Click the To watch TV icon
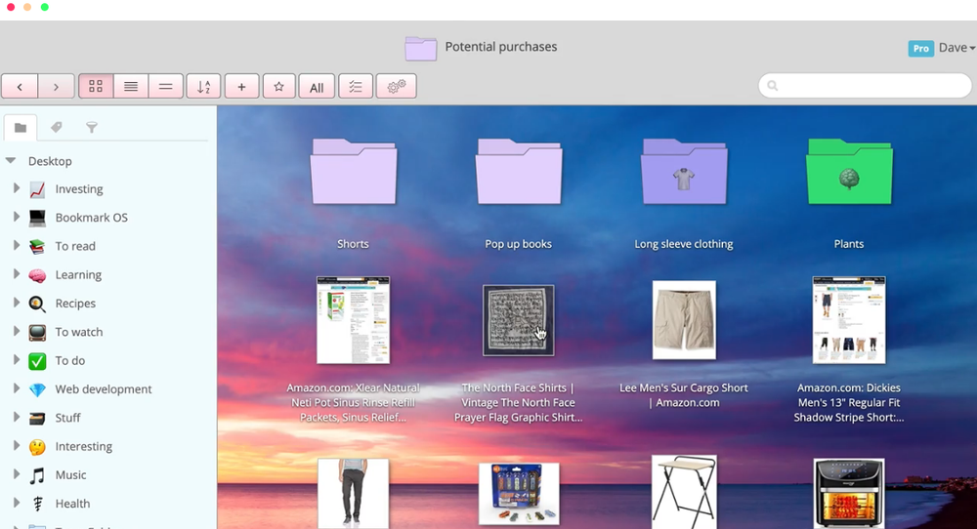Image resolution: width=977 pixels, height=529 pixels. coord(37,333)
